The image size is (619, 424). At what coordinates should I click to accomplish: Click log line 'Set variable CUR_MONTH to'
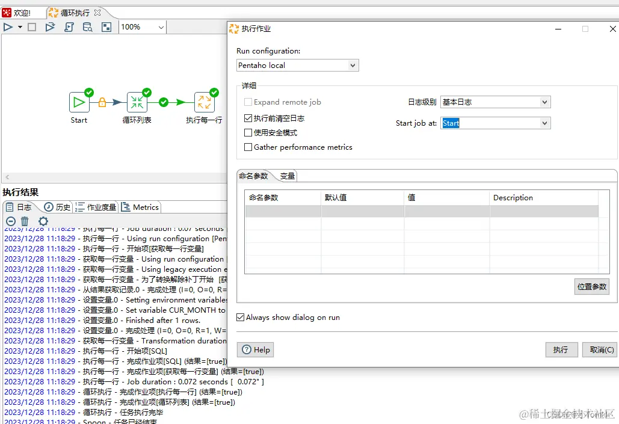[115, 310]
